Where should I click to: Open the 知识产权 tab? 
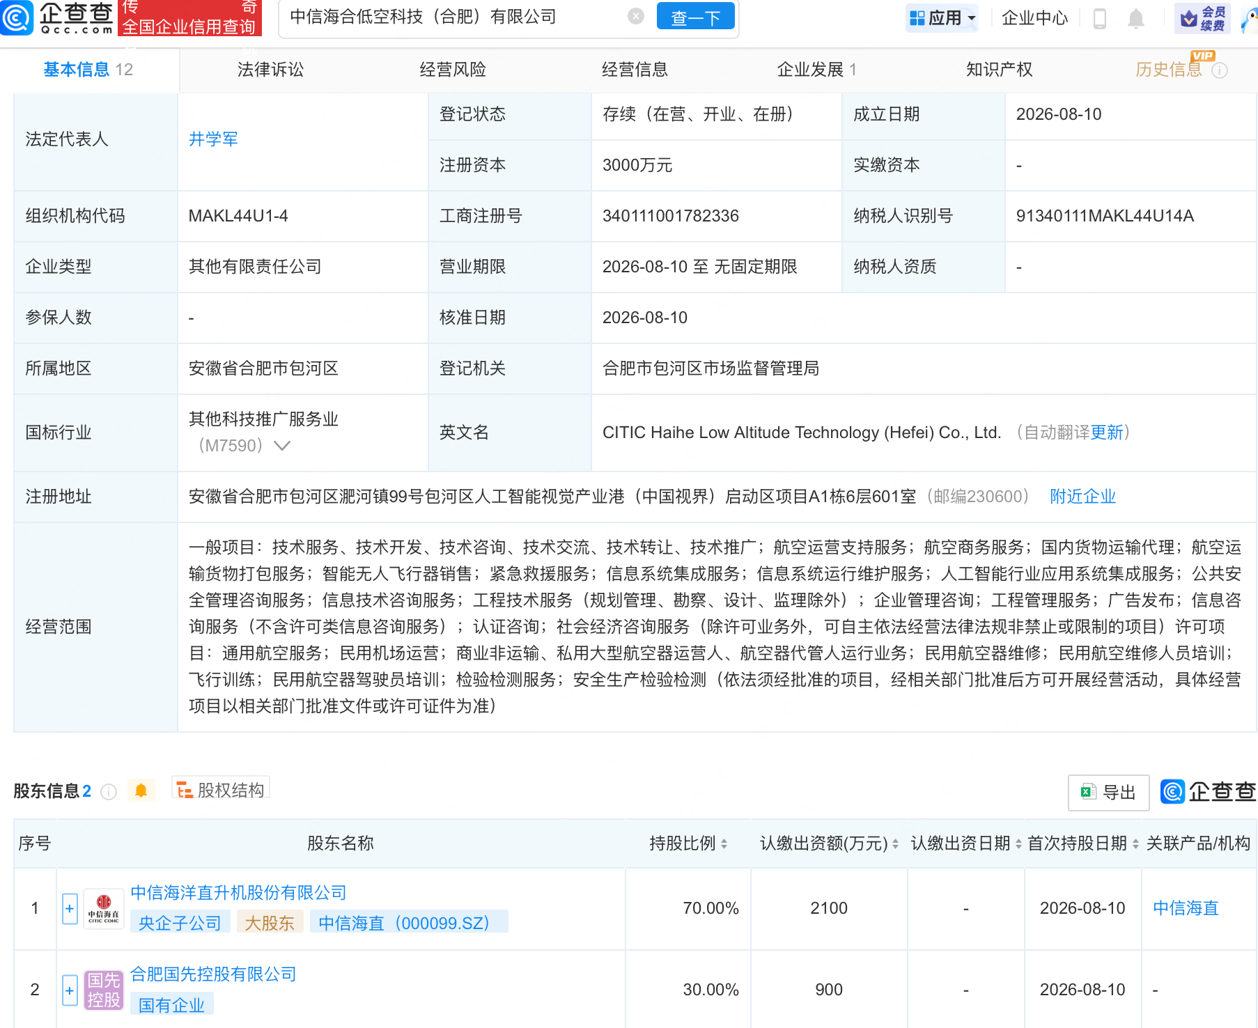point(999,70)
